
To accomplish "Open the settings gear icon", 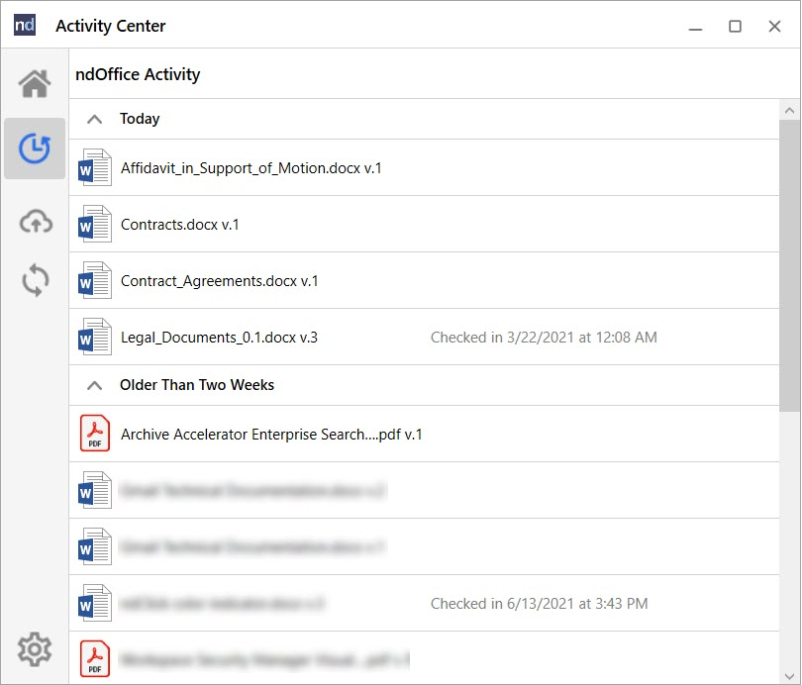I will pos(35,649).
